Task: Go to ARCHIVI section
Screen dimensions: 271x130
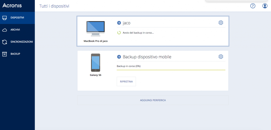Action: click(17, 30)
